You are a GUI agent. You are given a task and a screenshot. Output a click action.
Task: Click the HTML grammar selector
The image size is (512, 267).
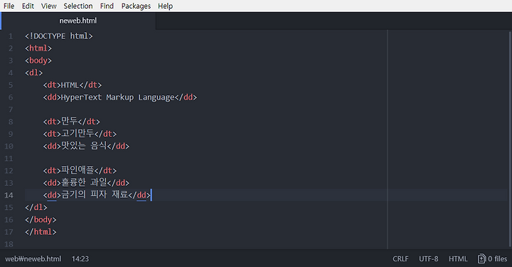point(458,259)
